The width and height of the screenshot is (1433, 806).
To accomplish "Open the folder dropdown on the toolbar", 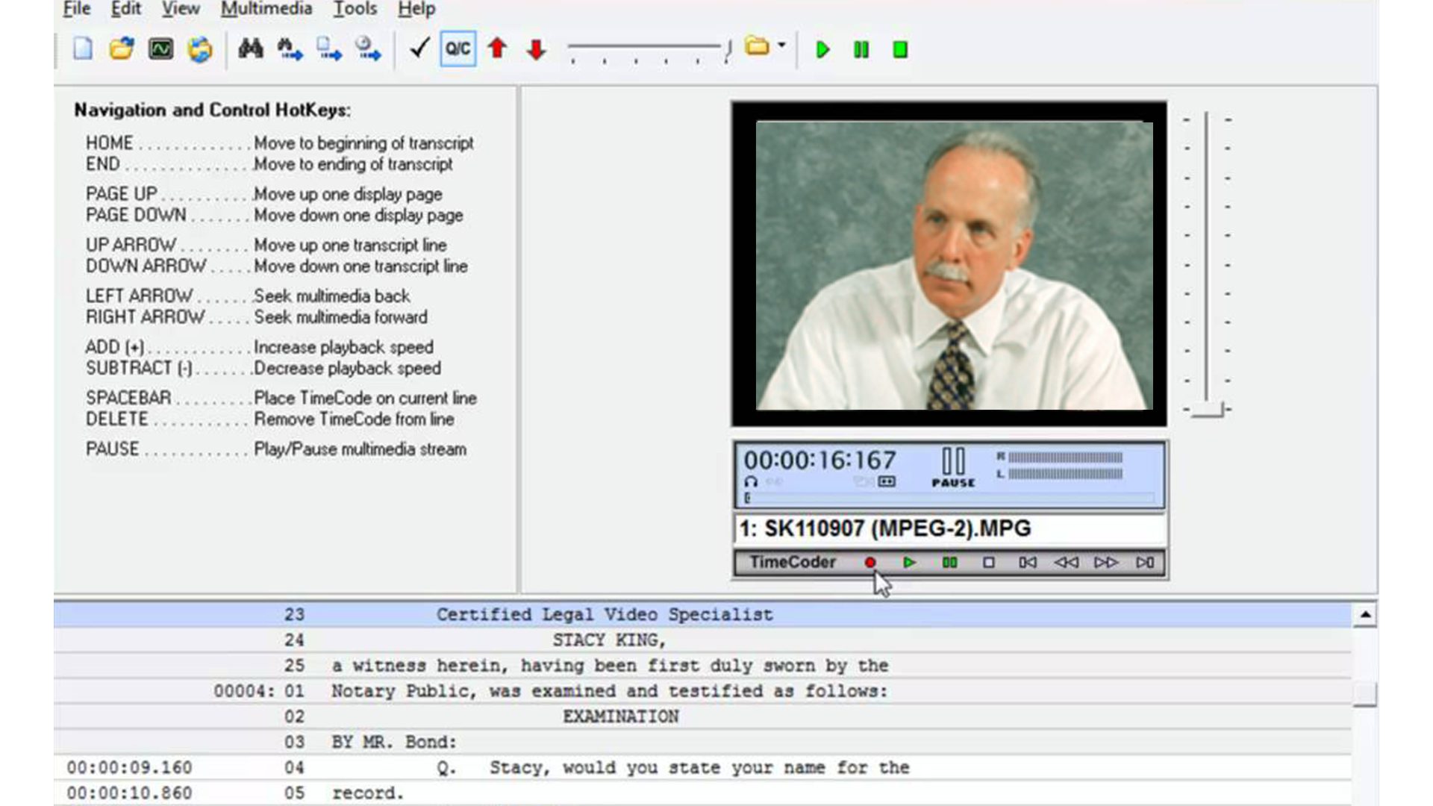I will [781, 46].
